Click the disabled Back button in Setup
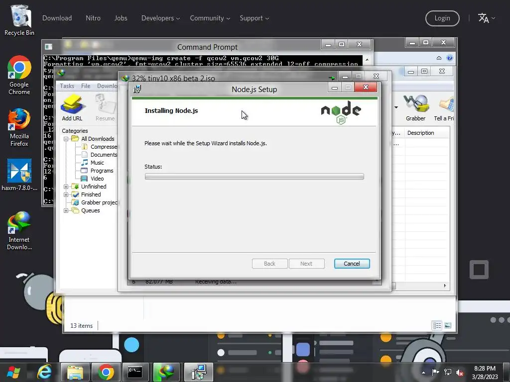This screenshot has width=510, height=382. coord(269,264)
